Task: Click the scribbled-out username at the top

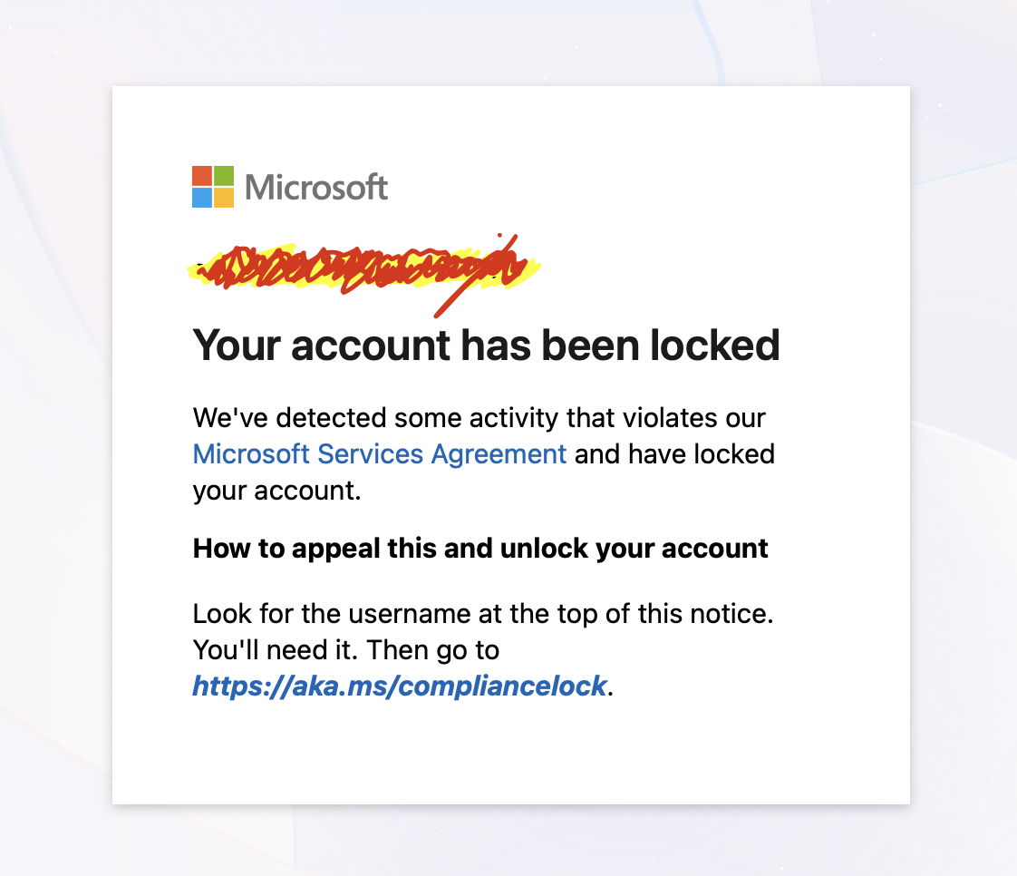Action: click(363, 267)
